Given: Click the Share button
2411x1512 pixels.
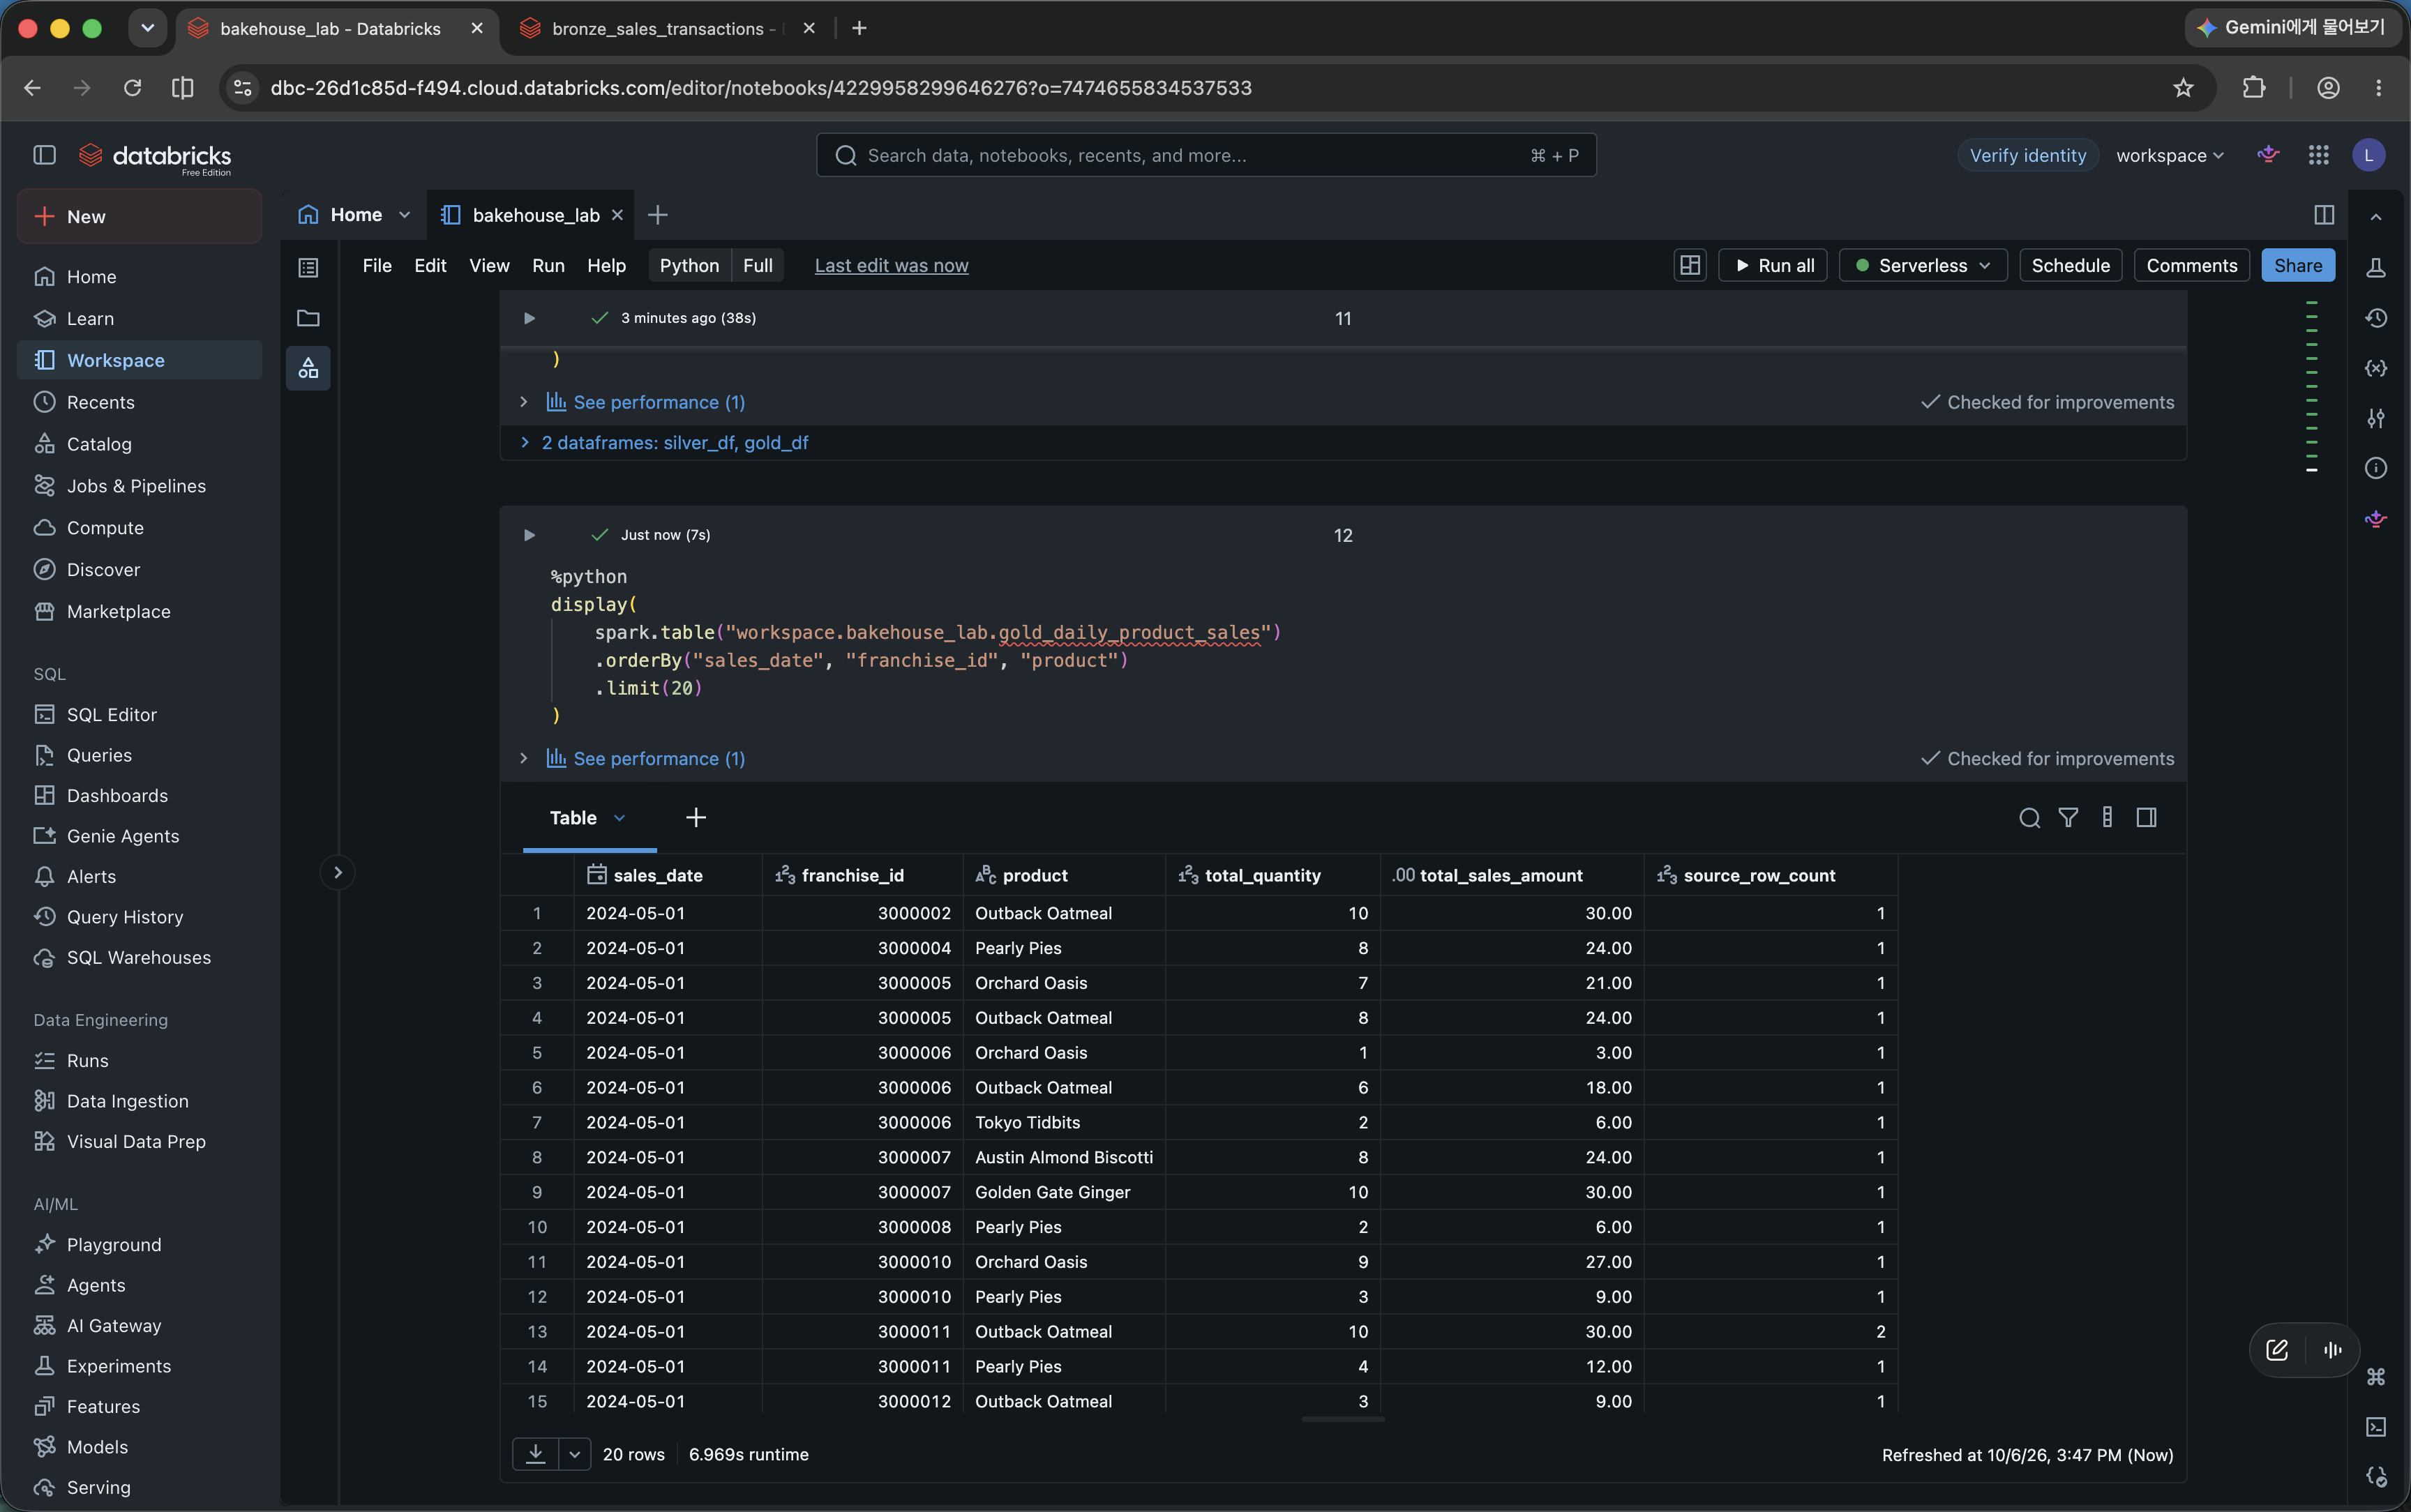Looking at the screenshot, I should tap(2297, 265).
